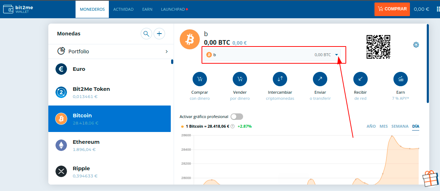The image size is (440, 191).
Task: Show chart for SEMANA period
Action: [x=400, y=126]
